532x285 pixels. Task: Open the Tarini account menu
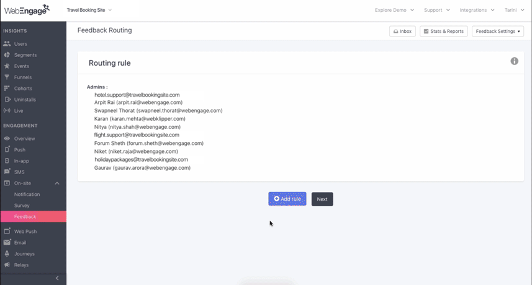514,10
